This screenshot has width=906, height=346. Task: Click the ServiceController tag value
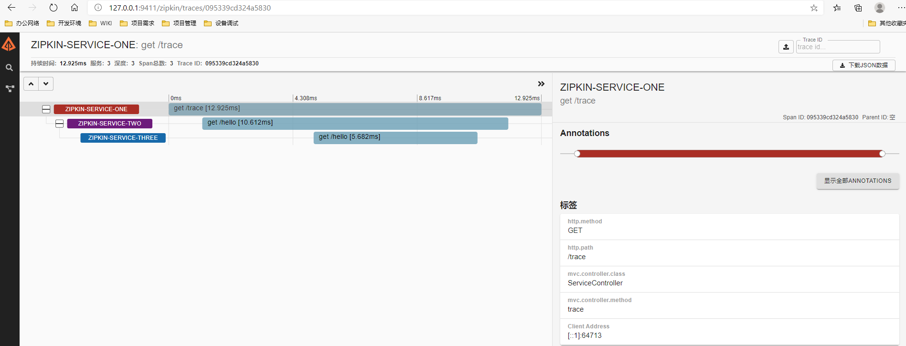(x=595, y=283)
